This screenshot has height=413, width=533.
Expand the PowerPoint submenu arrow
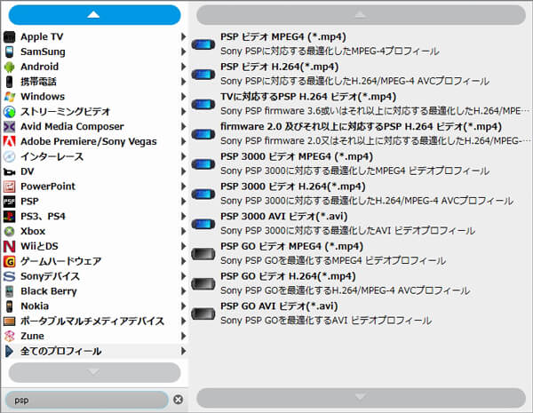click(x=183, y=187)
